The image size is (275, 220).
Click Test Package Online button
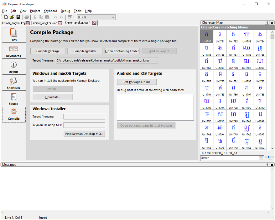point(137,82)
